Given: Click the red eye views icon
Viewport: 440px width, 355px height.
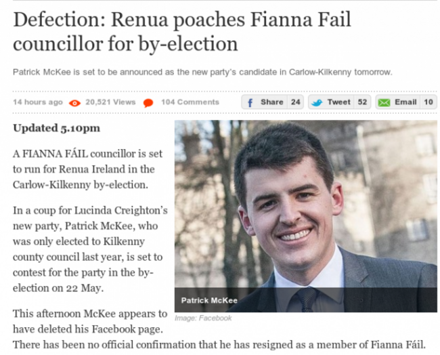Looking at the screenshot, I should pyautogui.click(x=75, y=103).
